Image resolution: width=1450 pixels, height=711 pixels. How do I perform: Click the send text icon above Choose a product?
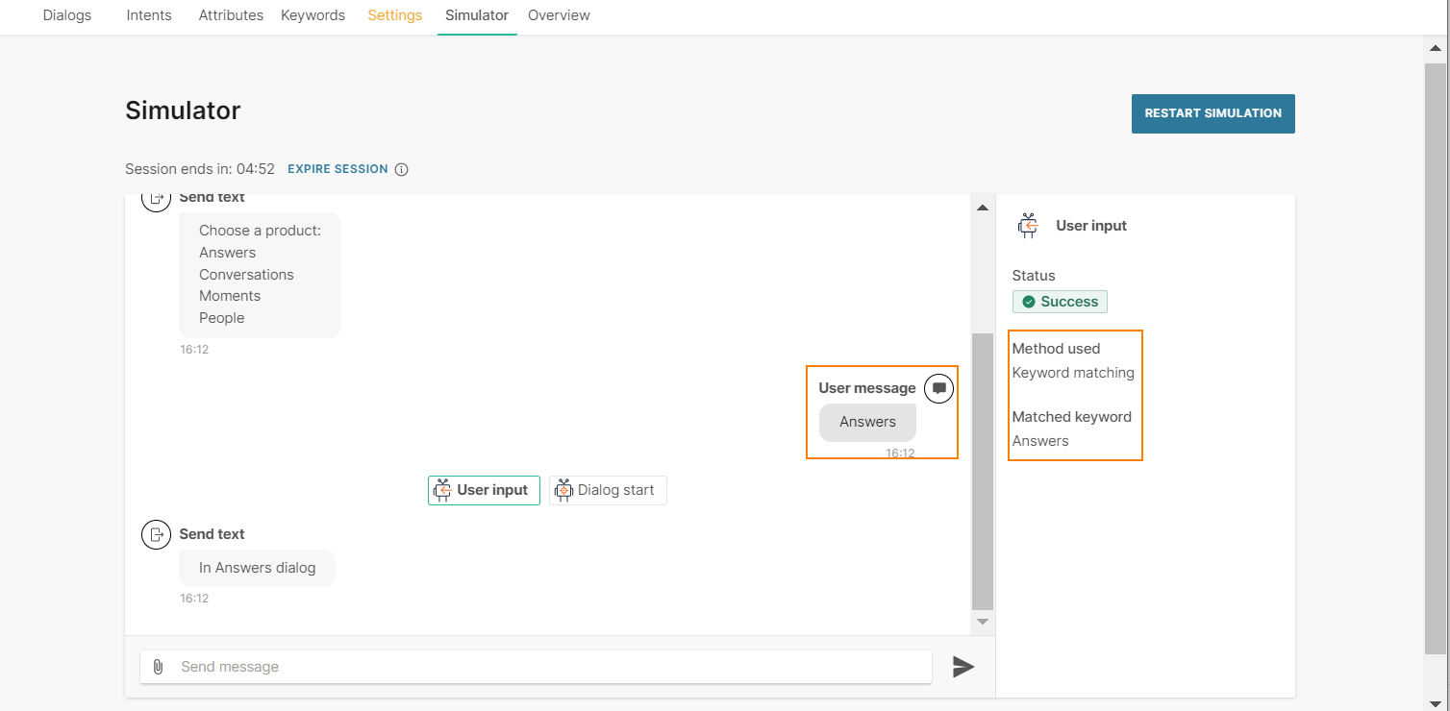tap(156, 198)
